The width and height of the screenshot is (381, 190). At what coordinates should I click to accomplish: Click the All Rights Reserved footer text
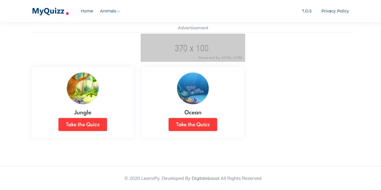[241, 178]
